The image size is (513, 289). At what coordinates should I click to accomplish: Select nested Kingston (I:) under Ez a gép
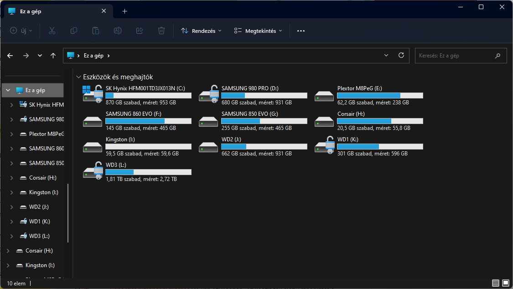pos(39,192)
